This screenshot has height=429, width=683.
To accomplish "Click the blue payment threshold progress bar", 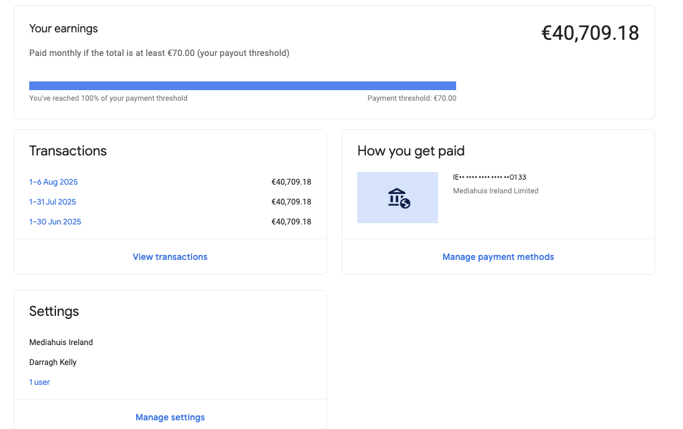I will (x=242, y=86).
